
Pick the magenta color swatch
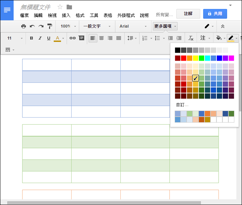(231, 58)
